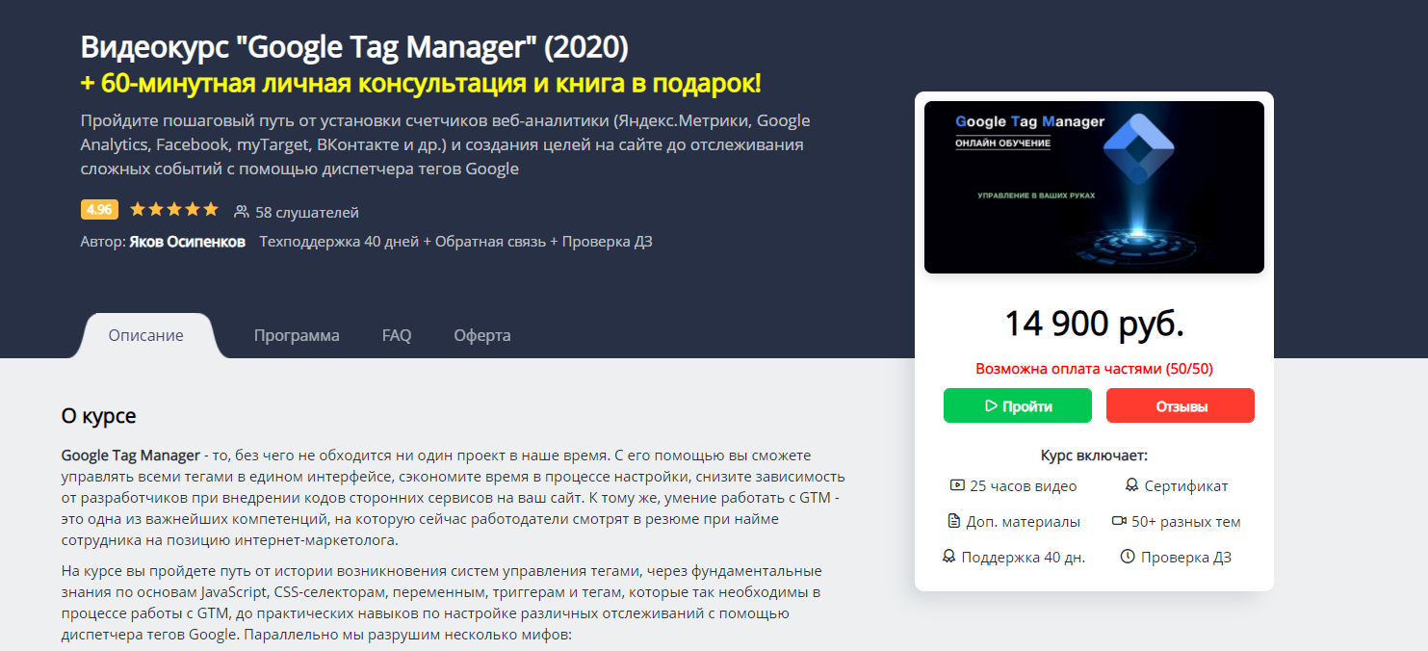Open the Описание tab
Screen dimensions: 1428x651
[146, 335]
